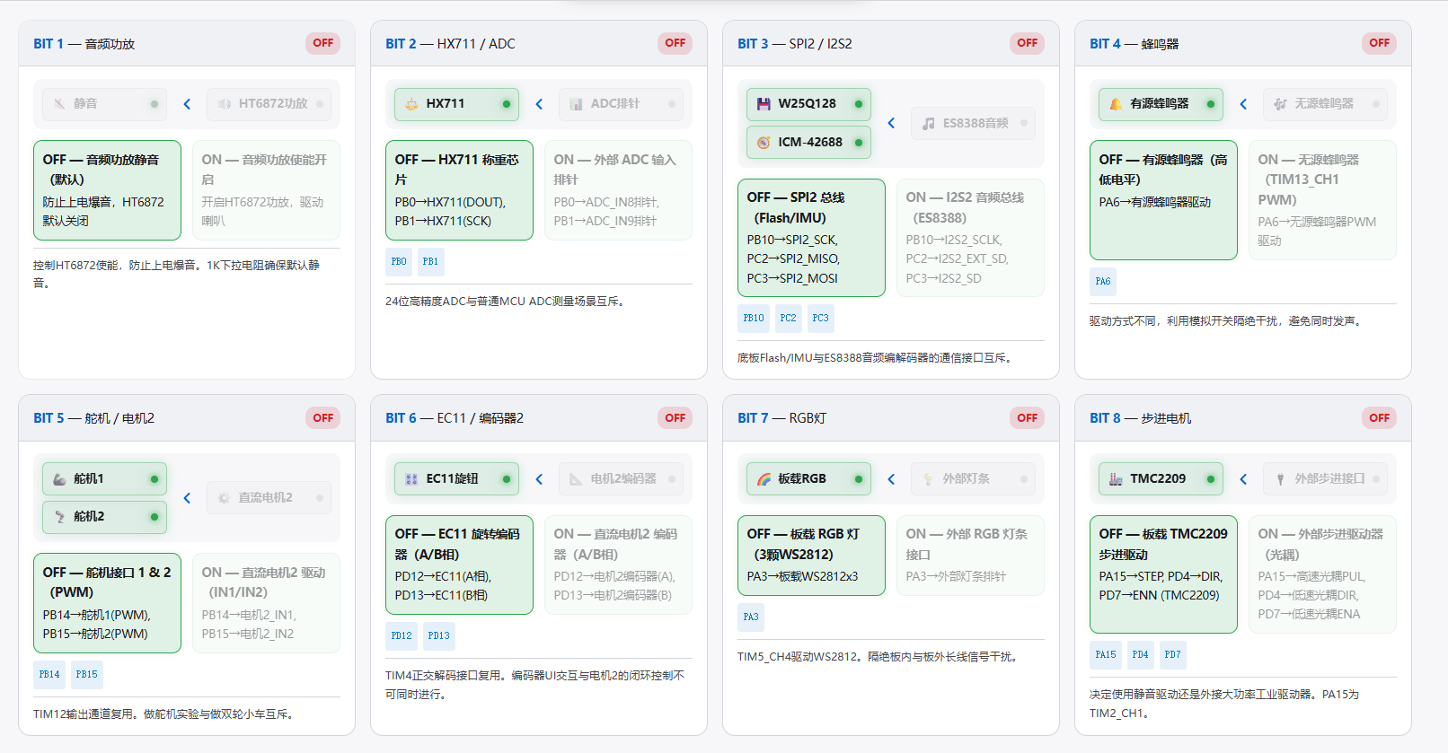This screenshot has height=753, width=1448.
Task: Click the ADC header pins chart icon
Action: [x=577, y=104]
